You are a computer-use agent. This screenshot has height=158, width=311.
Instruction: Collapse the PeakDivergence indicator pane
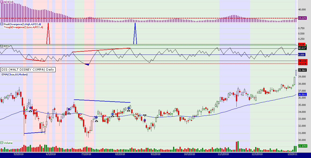pyautogui.click(x=2, y=24)
